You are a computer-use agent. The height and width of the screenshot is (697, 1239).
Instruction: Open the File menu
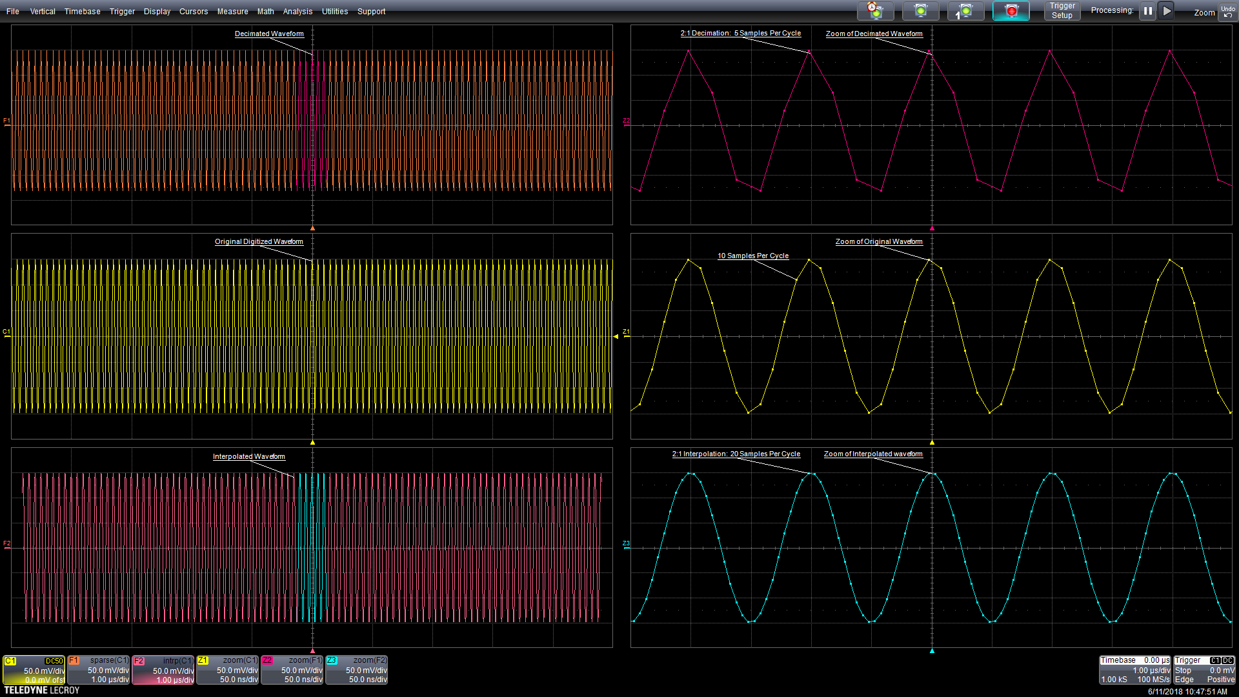(x=12, y=12)
